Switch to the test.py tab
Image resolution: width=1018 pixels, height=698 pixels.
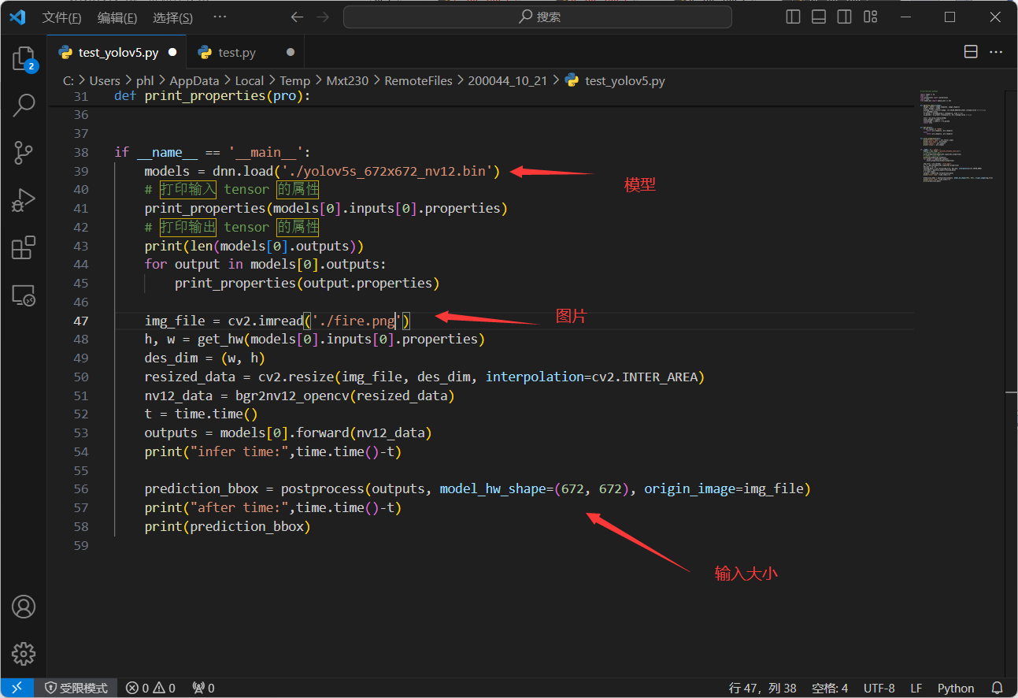pyautogui.click(x=246, y=53)
